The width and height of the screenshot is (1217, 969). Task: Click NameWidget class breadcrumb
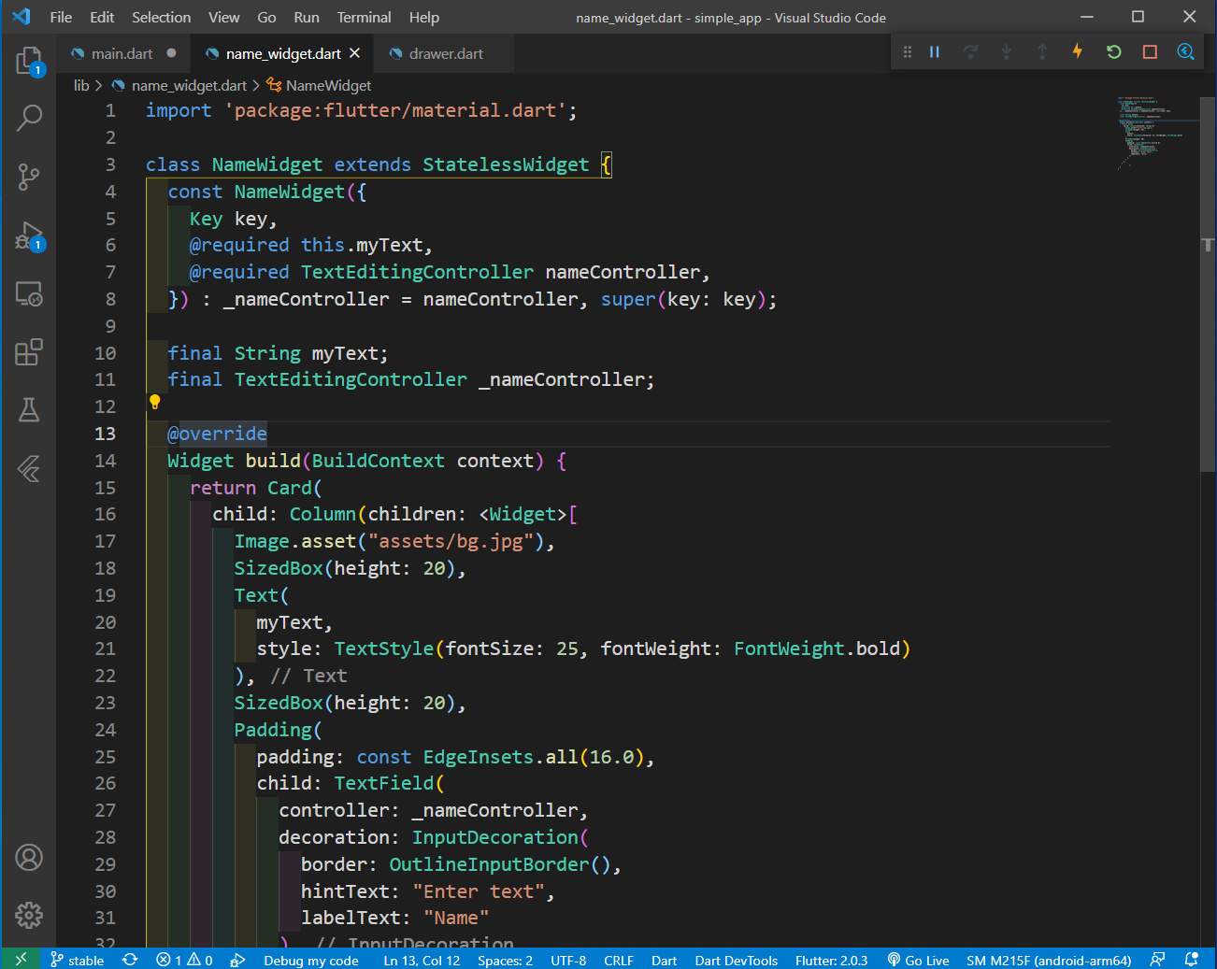point(328,85)
